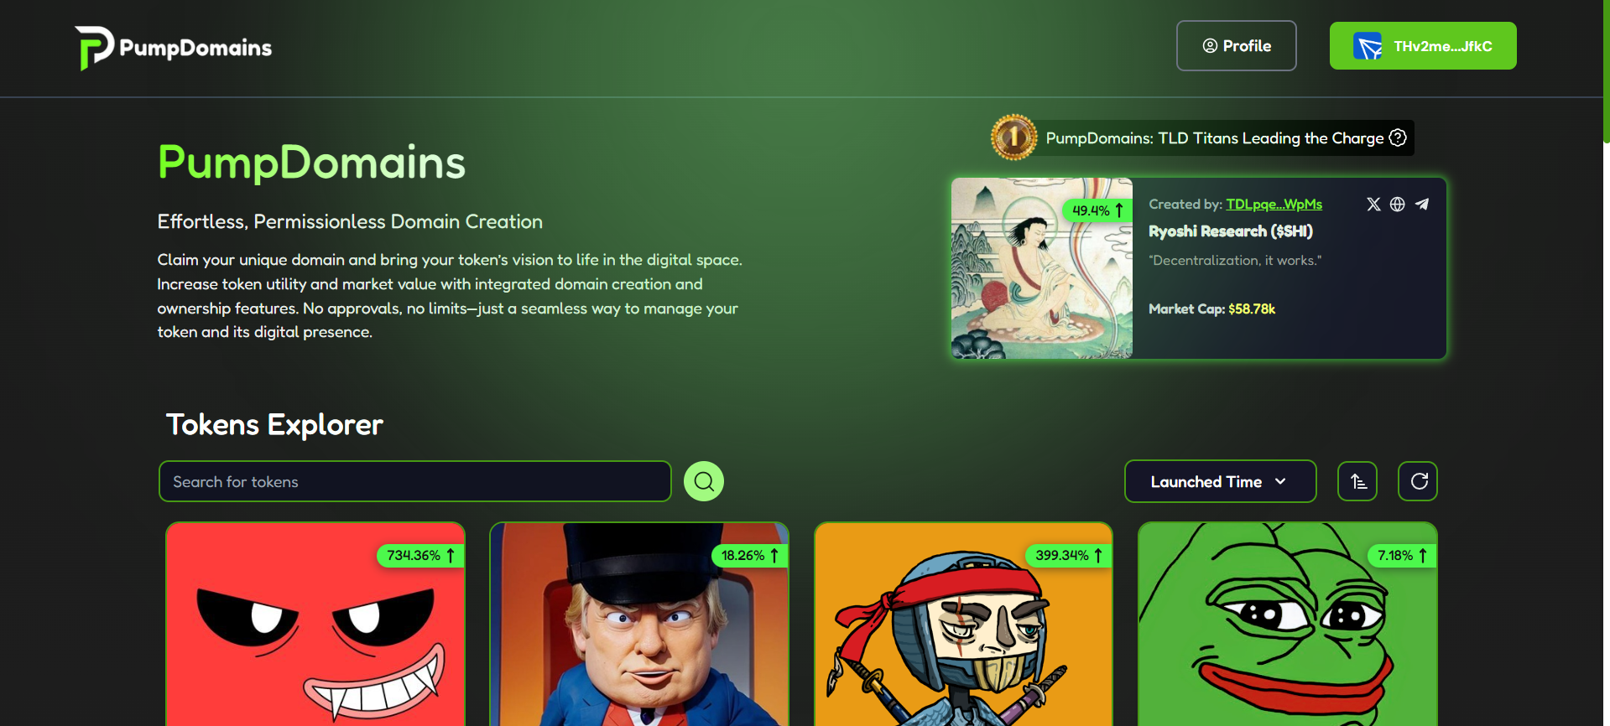Click the Ryoshi Research featured token image

(1042, 268)
